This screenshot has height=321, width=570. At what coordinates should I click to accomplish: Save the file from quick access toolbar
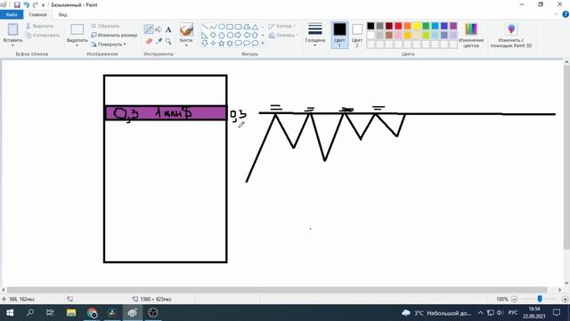(17, 4)
